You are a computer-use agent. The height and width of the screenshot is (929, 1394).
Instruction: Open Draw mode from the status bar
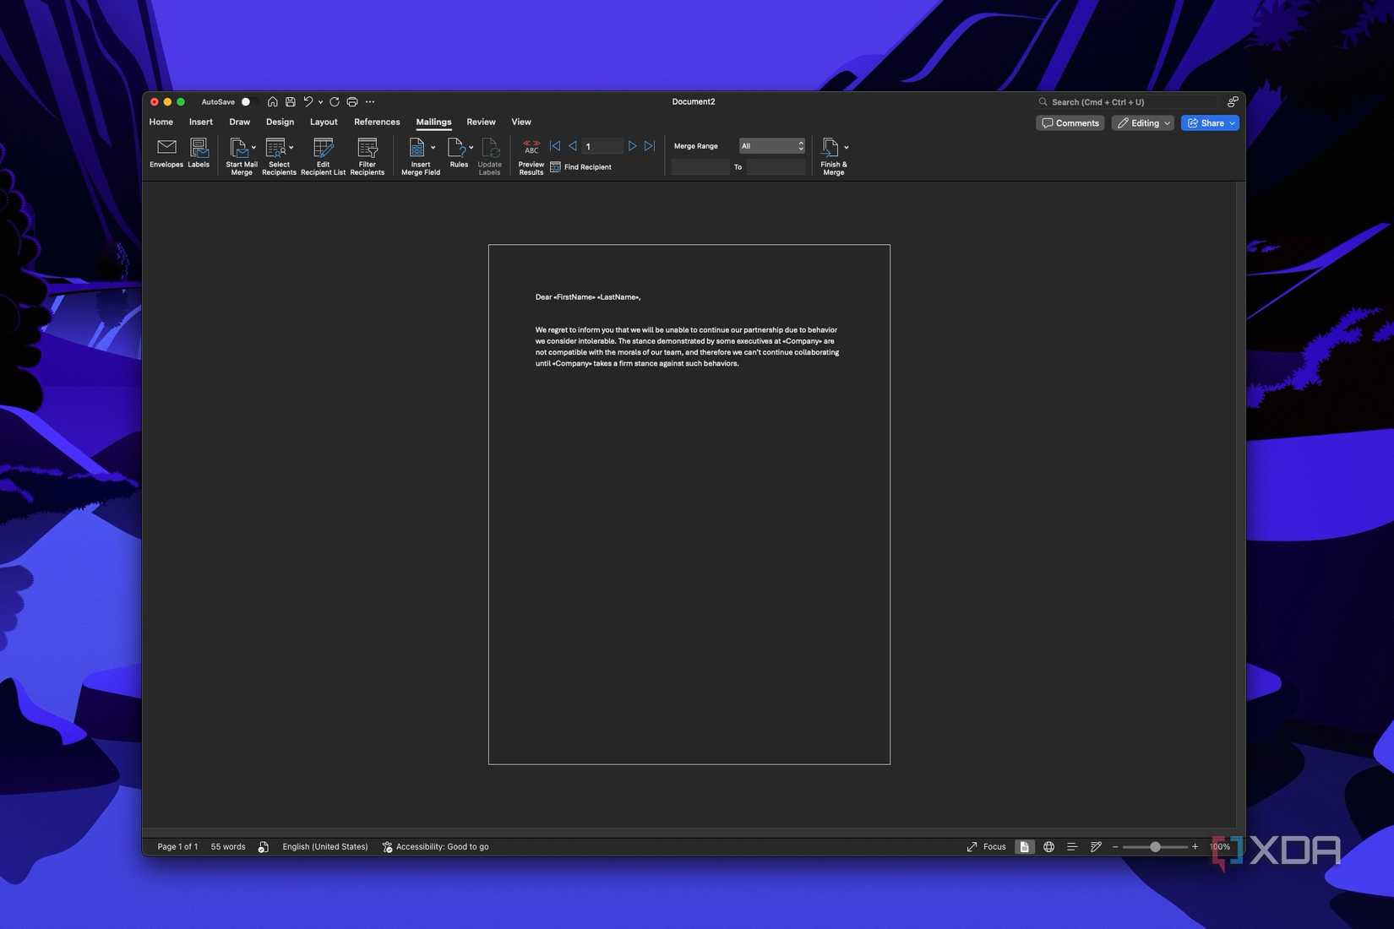click(1096, 846)
